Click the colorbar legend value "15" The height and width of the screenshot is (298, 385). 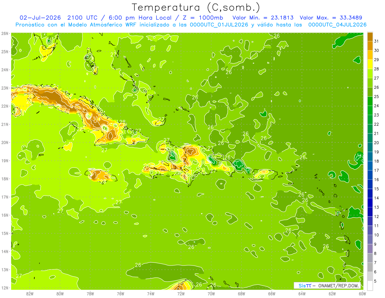coord(376,189)
